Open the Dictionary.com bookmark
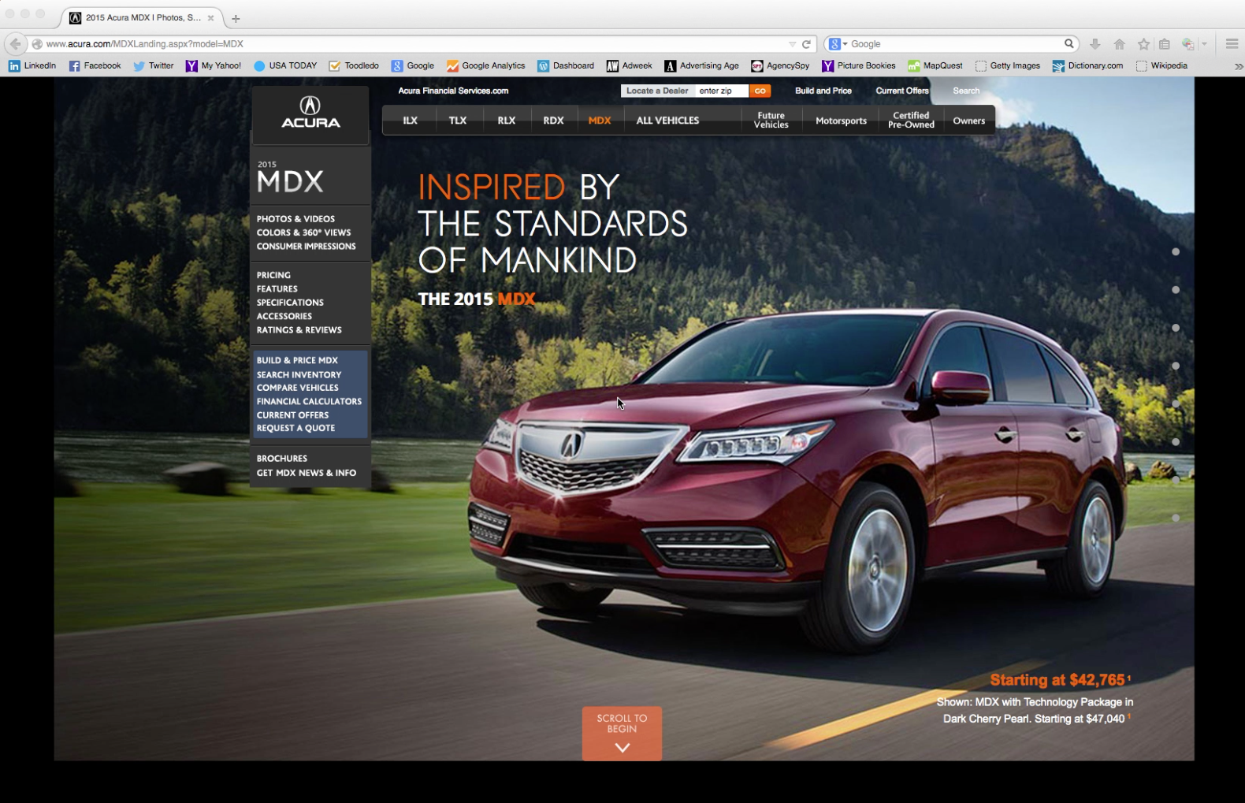This screenshot has height=803, width=1245. 1087,66
